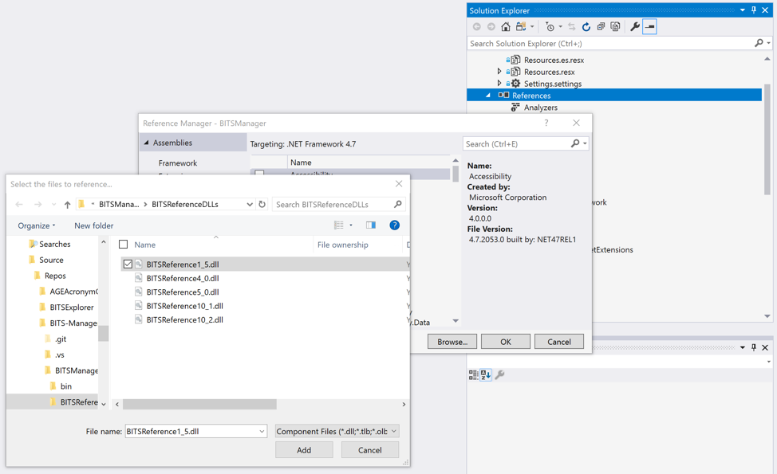Click the Reference Manager help question mark
This screenshot has height=474, width=777.
(x=546, y=123)
